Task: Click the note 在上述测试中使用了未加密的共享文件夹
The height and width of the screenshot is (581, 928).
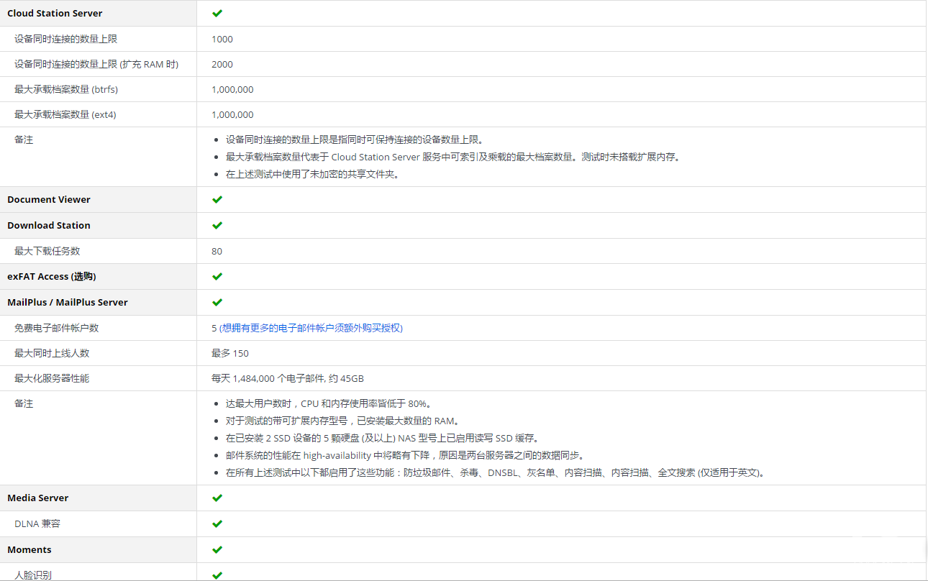Action: click(312, 174)
